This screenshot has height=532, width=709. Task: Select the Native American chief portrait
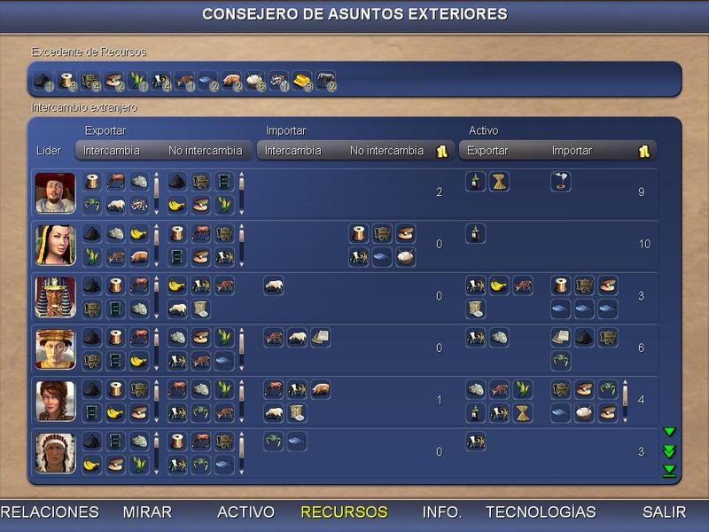[x=55, y=452]
